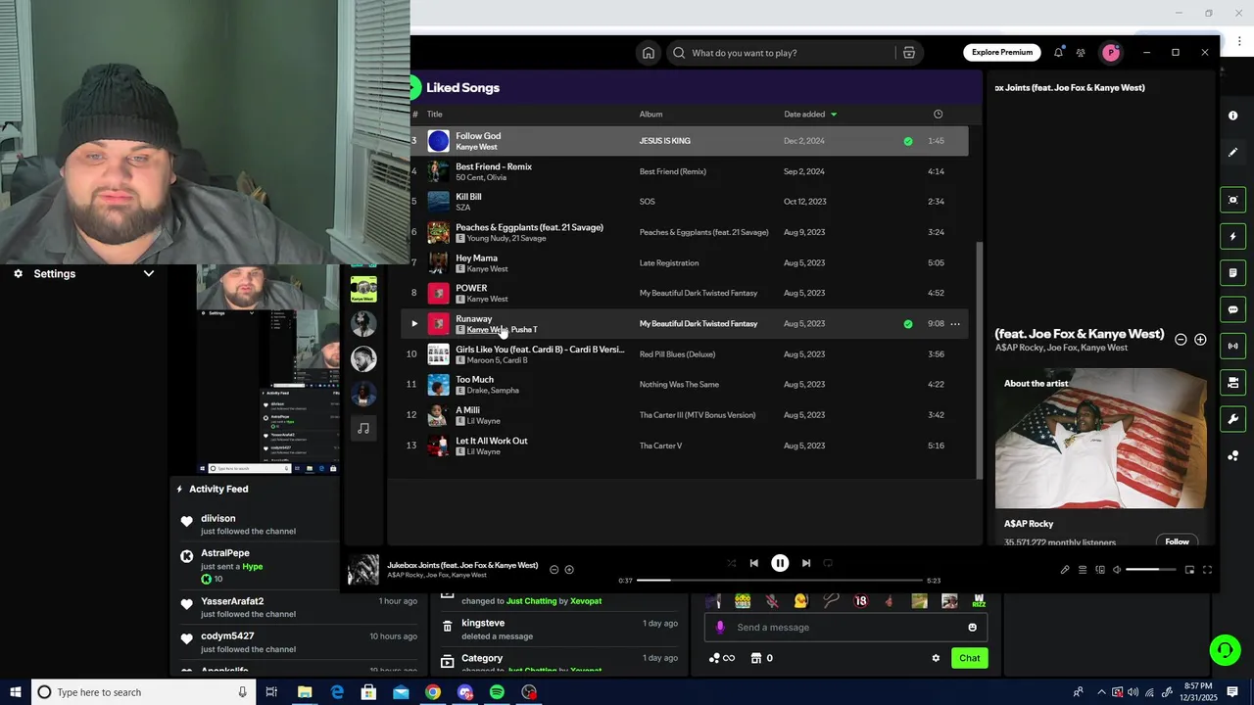This screenshot has width=1254, height=705.
Task: Open Spotify profile avatar menu
Action: pyautogui.click(x=1110, y=53)
